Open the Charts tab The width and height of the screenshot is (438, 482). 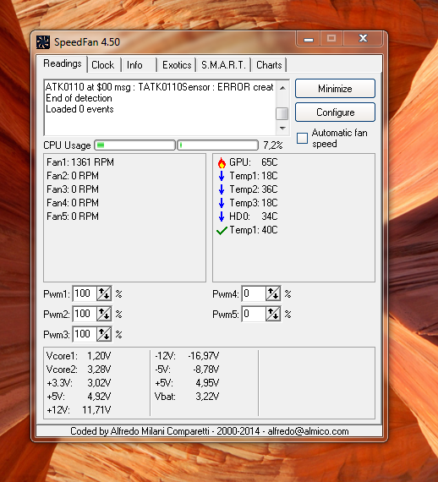point(269,65)
